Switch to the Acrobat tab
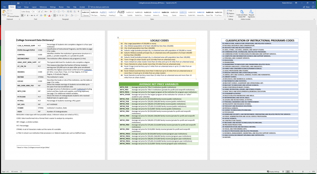This screenshot has height=174, width=317. click(x=82, y=7)
